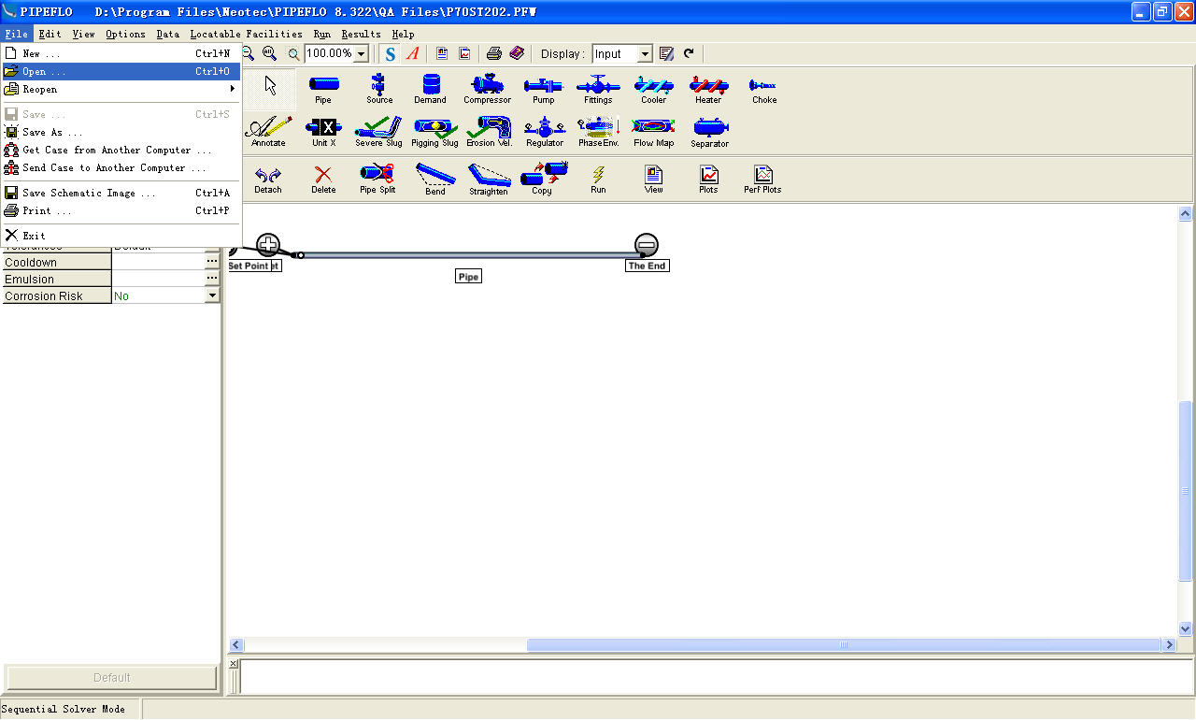The width and height of the screenshot is (1196, 720).
Task: Click the printer toolbar icon
Action: click(494, 54)
